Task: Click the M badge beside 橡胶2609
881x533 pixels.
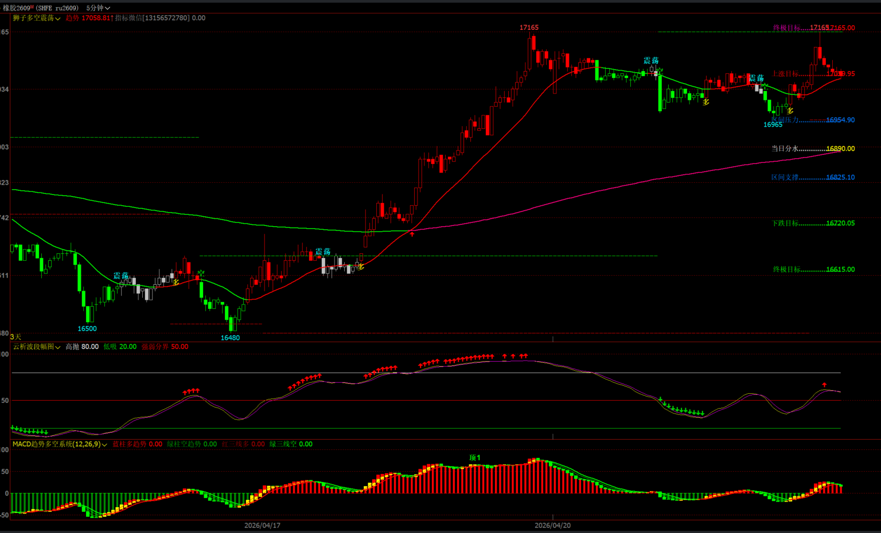Action: tap(32, 6)
